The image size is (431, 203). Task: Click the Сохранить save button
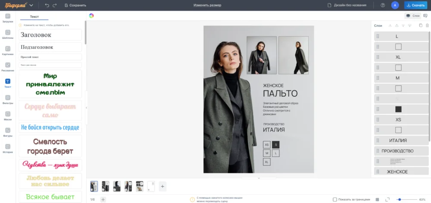75,5
